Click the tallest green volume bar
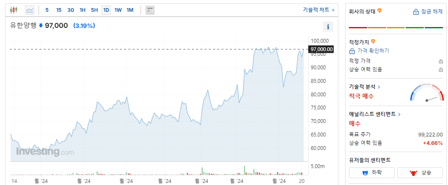The image size is (448, 185). (245, 170)
